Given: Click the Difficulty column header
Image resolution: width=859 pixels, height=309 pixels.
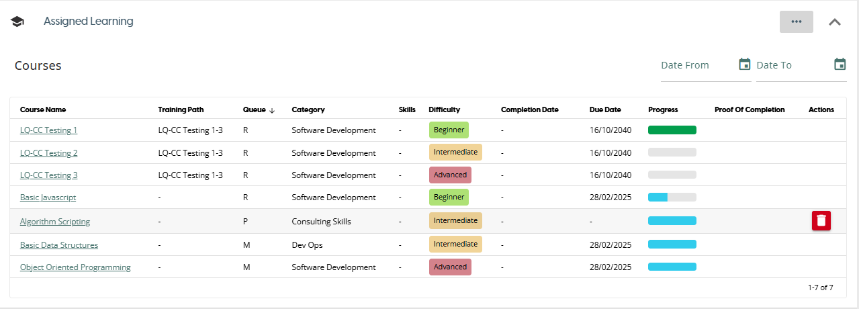Looking at the screenshot, I should point(444,109).
